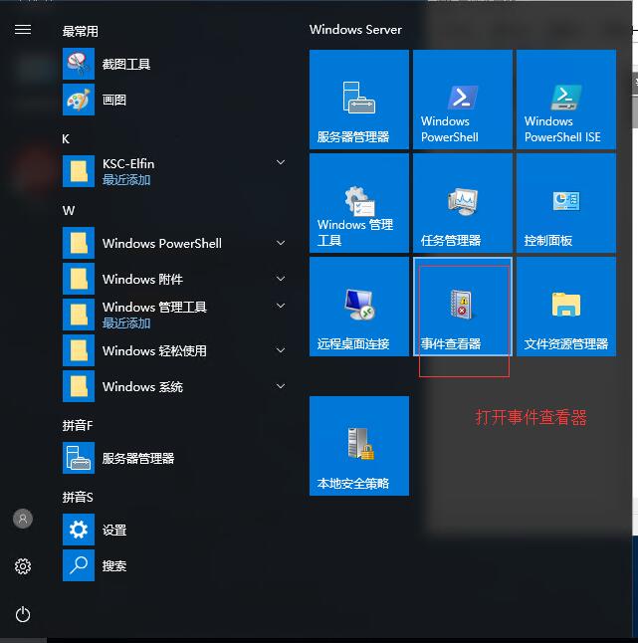Expand the Windows 管理工具 folder chevron
638x643 pixels.
pyautogui.click(x=281, y=306)
